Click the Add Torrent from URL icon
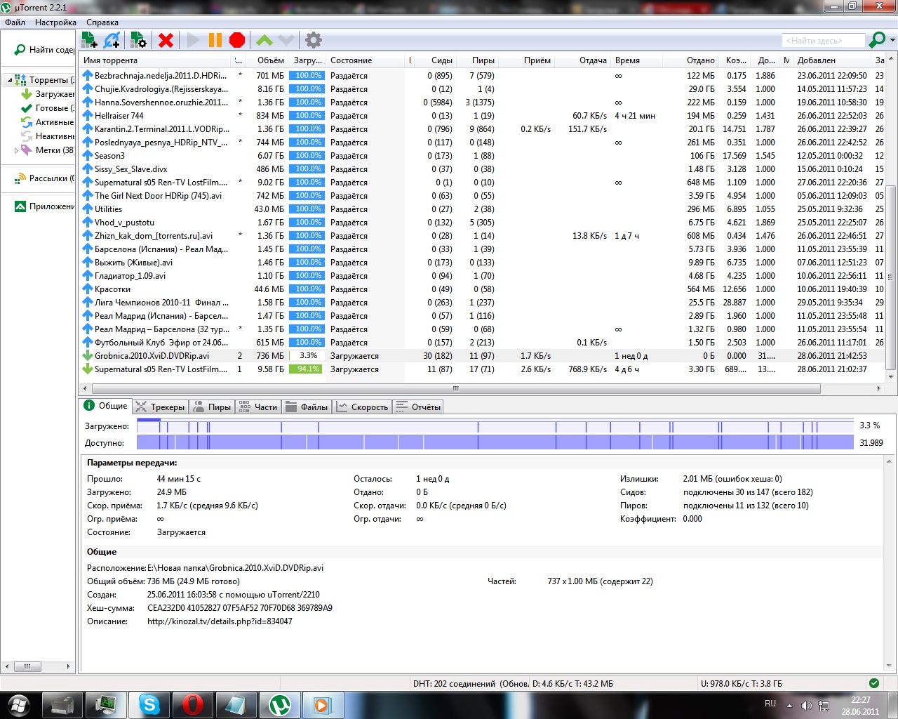 click(112, 40)
